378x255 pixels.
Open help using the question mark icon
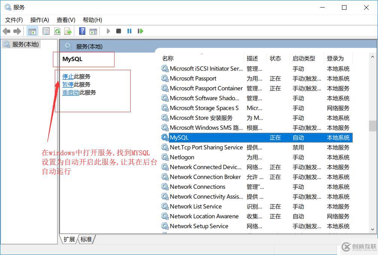(x=82, y=31)
